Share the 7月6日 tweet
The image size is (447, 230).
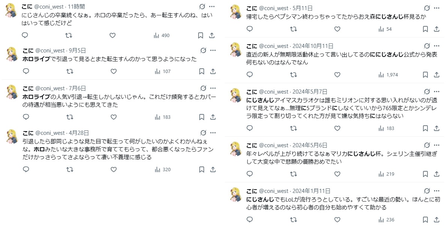click(x=212, y=117)
